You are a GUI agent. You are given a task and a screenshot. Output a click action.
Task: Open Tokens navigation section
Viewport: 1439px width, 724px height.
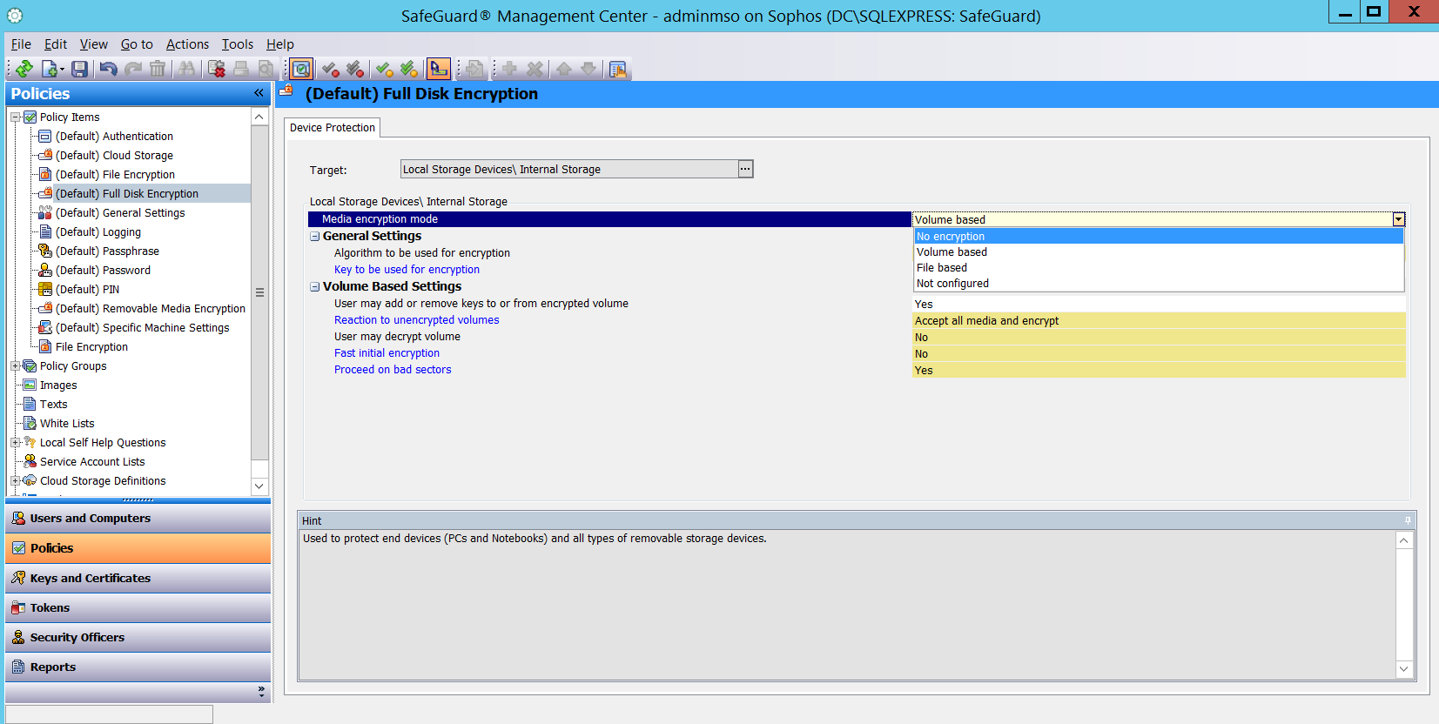(x=138, y=608)
